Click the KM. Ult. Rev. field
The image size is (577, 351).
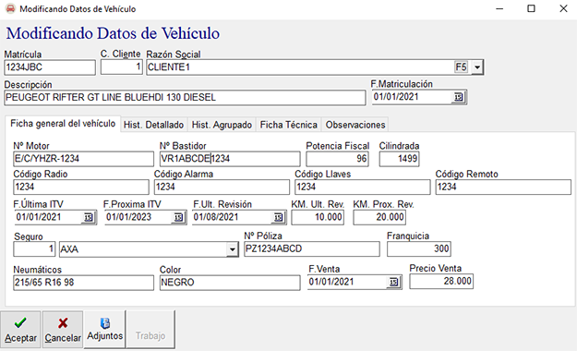(x=318, y=217)
